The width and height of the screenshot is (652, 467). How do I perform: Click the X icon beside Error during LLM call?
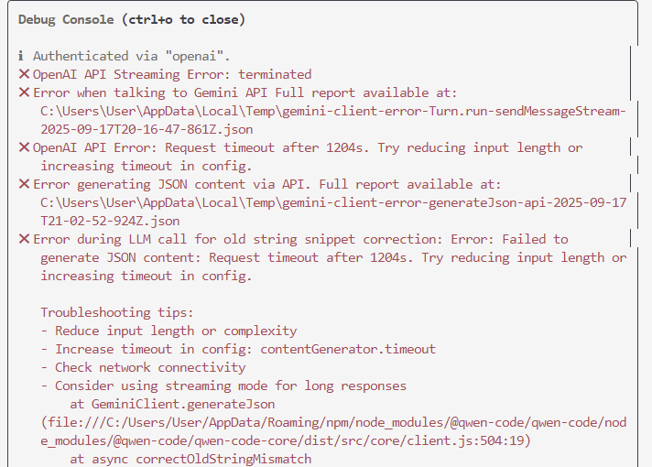[24, 239]
